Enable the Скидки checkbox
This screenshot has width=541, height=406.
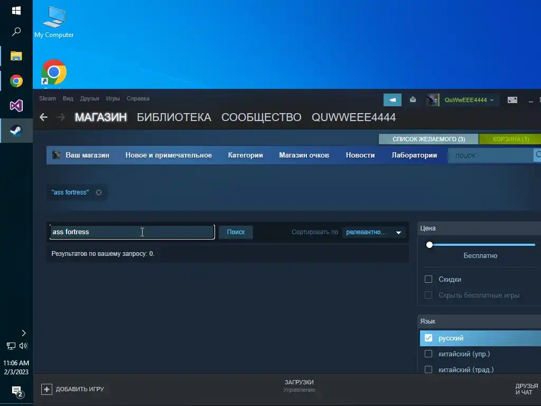(428, 279)
